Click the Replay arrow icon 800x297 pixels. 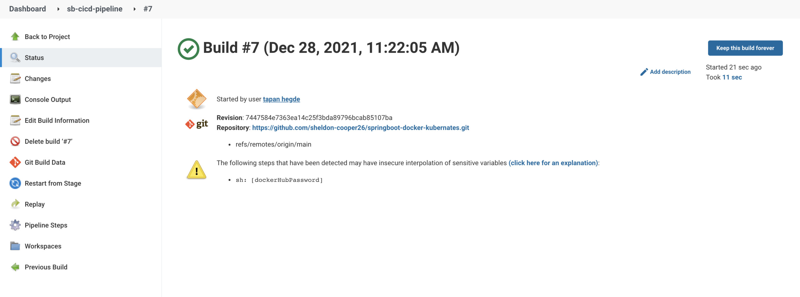click(15, 204)
